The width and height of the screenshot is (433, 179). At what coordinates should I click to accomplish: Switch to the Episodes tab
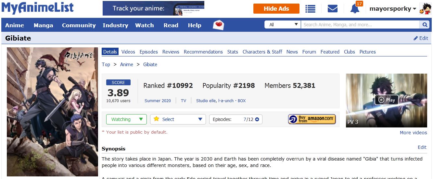tap(149, 52)
